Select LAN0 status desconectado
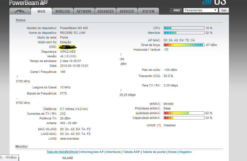 (69, 139)
